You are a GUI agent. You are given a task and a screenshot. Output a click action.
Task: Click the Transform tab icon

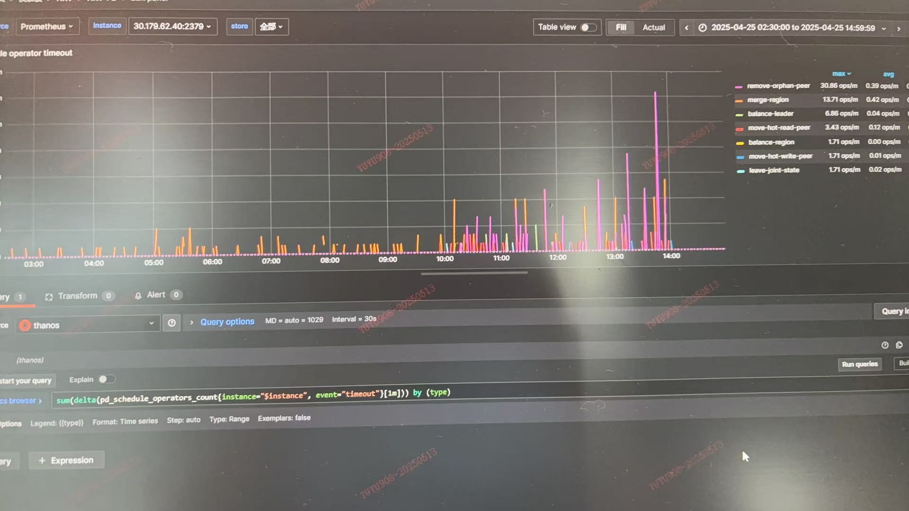click(x=49, y=297)
